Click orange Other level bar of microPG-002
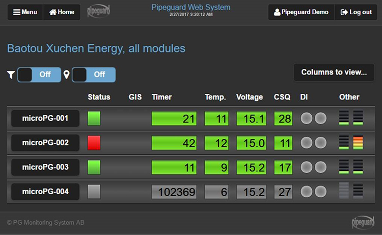The width and height of the screenshot is (382, 235). point(358,142)
